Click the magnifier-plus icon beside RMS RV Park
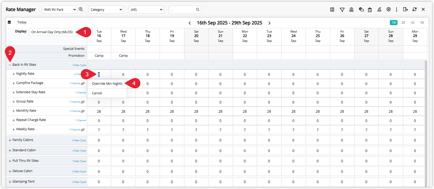Screen dimensions: 434x189 pyautogui.click(x=81, y=9)
